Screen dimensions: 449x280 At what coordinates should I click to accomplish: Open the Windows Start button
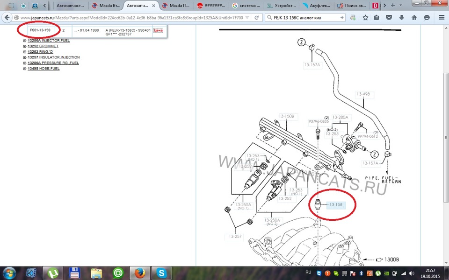click(9, 273)
